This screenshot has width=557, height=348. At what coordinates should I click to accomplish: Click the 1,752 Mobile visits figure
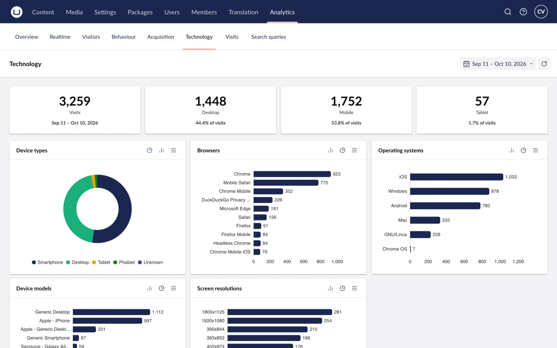click(x=346, y=101)
